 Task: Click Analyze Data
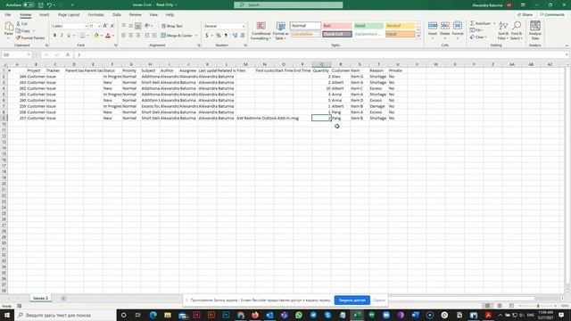(x=535, y=30)
